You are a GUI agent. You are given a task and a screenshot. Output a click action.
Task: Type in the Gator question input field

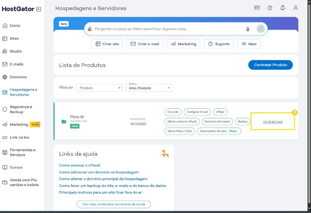pyautogui.click(x=166, y=29)
